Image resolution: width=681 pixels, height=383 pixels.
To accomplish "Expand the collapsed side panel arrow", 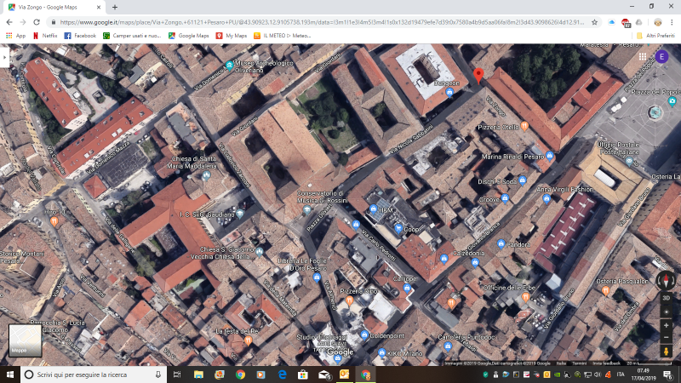I will tap(3, 56).
